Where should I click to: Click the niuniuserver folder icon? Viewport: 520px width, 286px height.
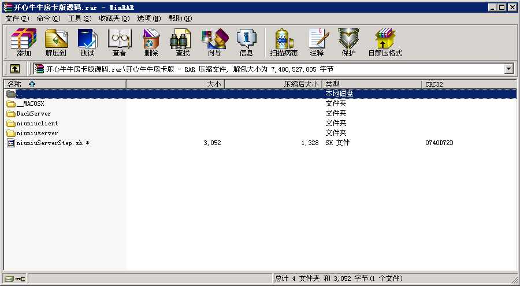click(11, 133)
